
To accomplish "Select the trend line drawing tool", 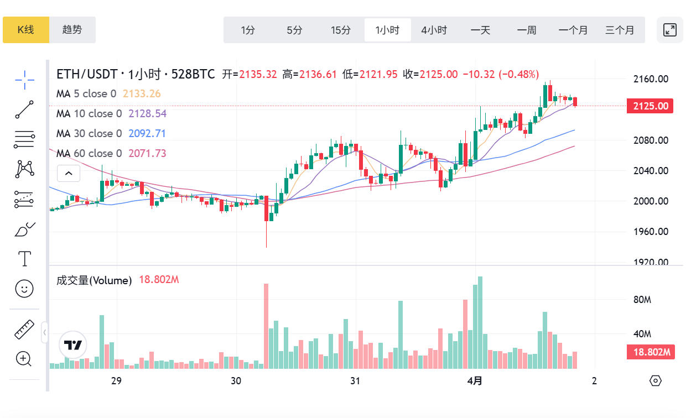I will tap(24, 110).
